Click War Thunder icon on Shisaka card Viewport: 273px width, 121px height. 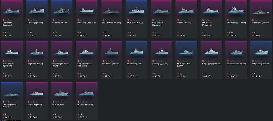(x=52, y=20)
